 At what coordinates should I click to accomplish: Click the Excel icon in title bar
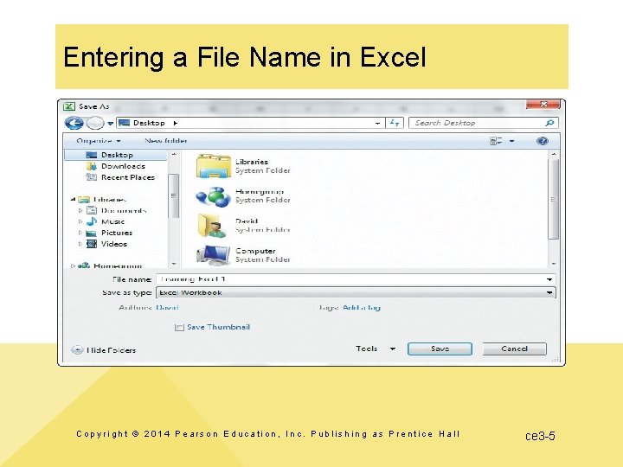click(69, 106)
